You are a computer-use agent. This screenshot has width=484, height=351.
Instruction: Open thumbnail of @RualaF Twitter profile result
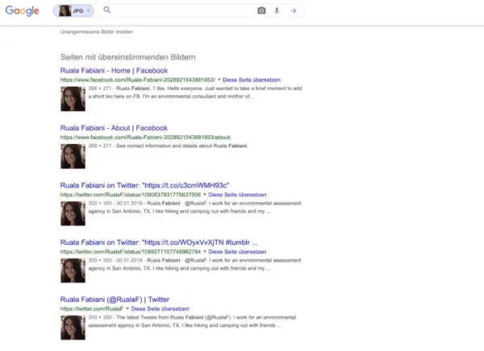click(73, 328)
